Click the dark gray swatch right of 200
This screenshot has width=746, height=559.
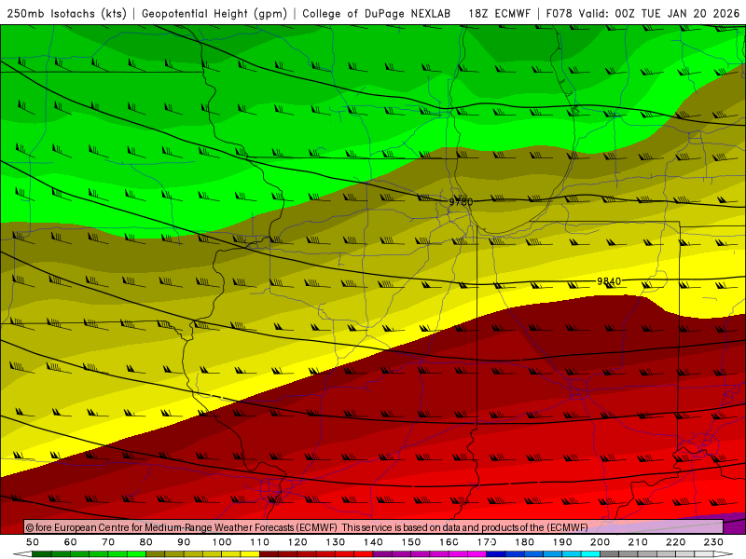[610, 553]
